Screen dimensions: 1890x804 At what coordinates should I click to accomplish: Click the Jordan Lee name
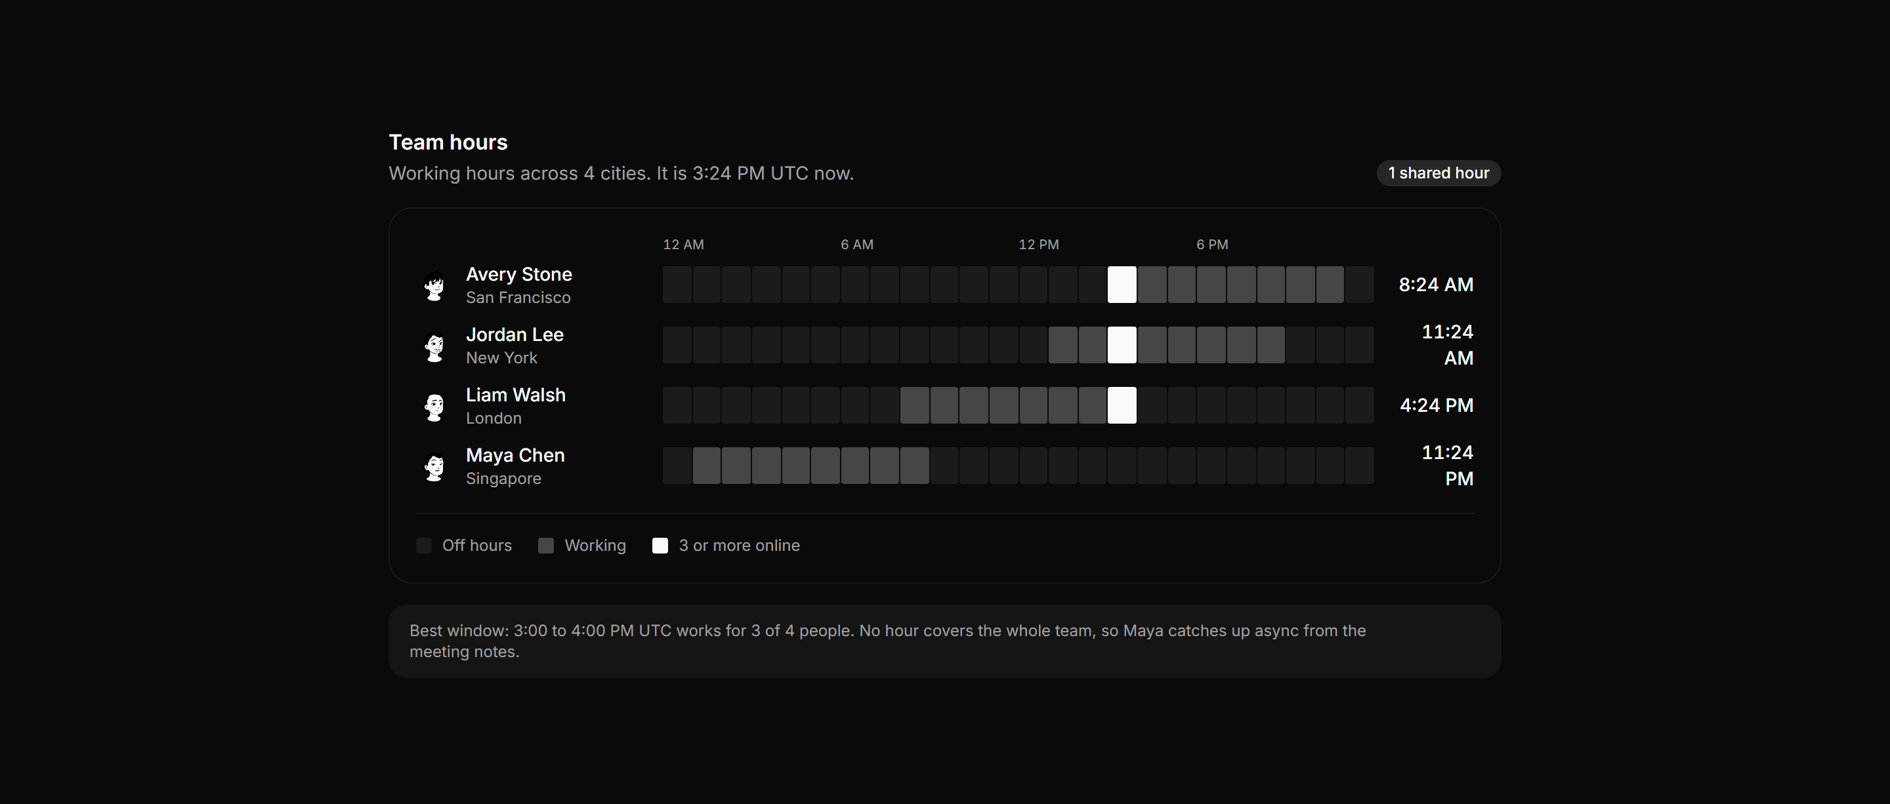coord(514,334)
